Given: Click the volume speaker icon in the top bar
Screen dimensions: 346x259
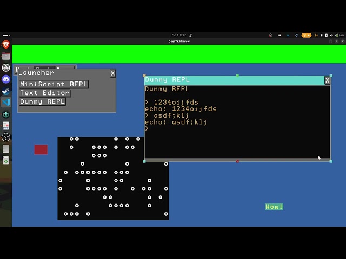Looking at the screenshot, I should click(x=331, y=35).
